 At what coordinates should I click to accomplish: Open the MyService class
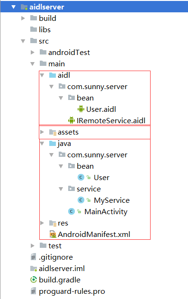pos(112,200)
